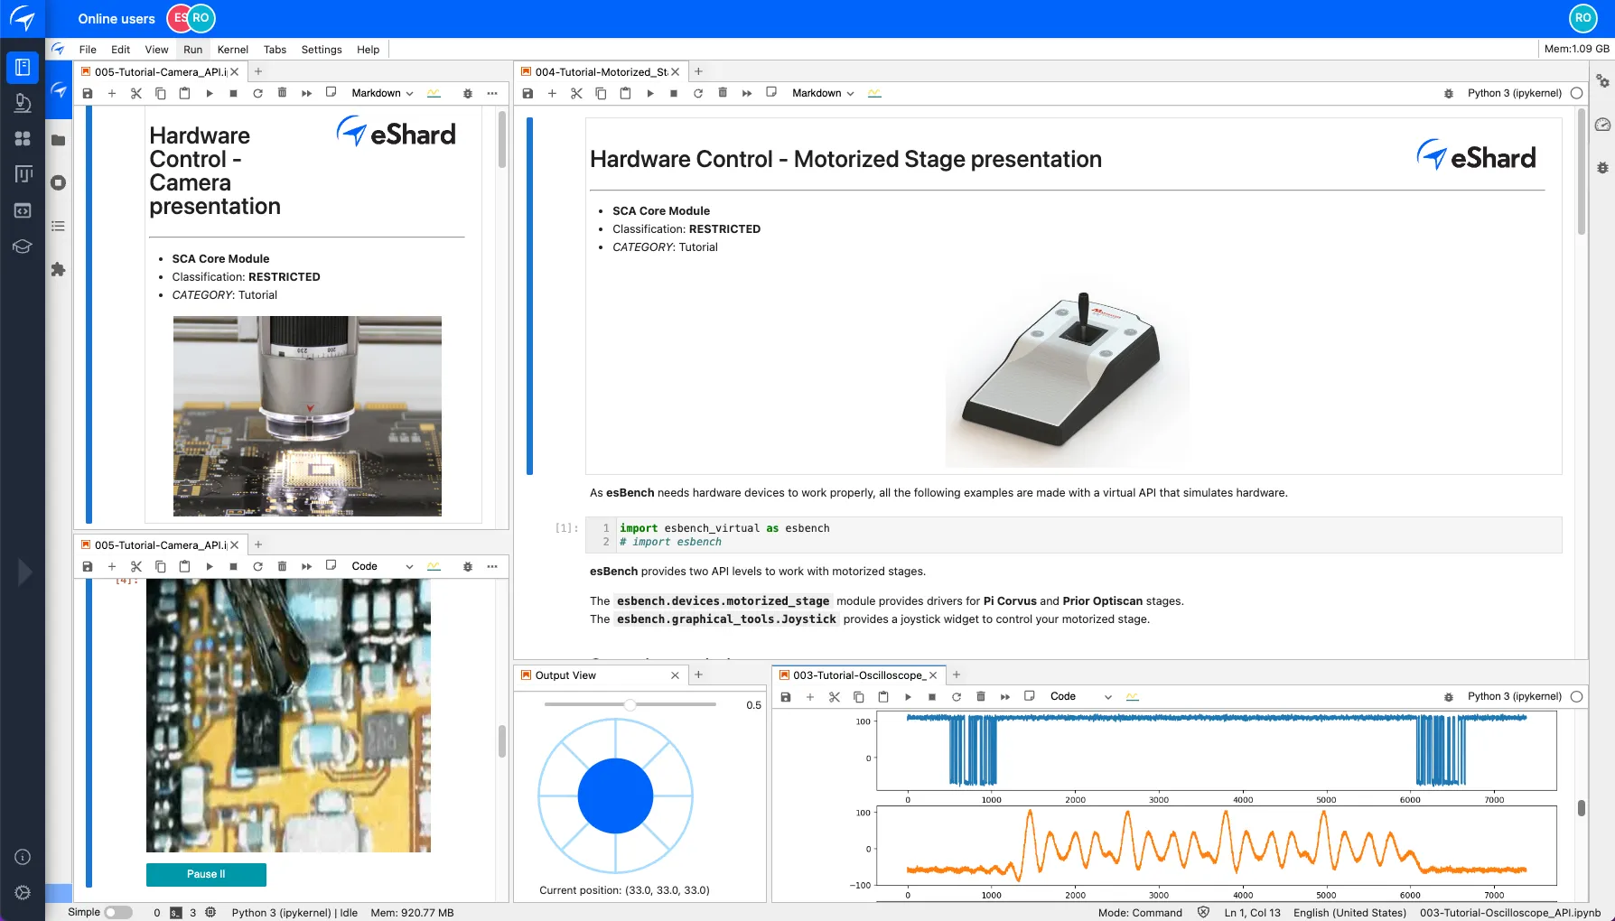1615x921 pixels.
Task: Adjust the 0.5 slider in the Output View
Action: coord(630,704)
